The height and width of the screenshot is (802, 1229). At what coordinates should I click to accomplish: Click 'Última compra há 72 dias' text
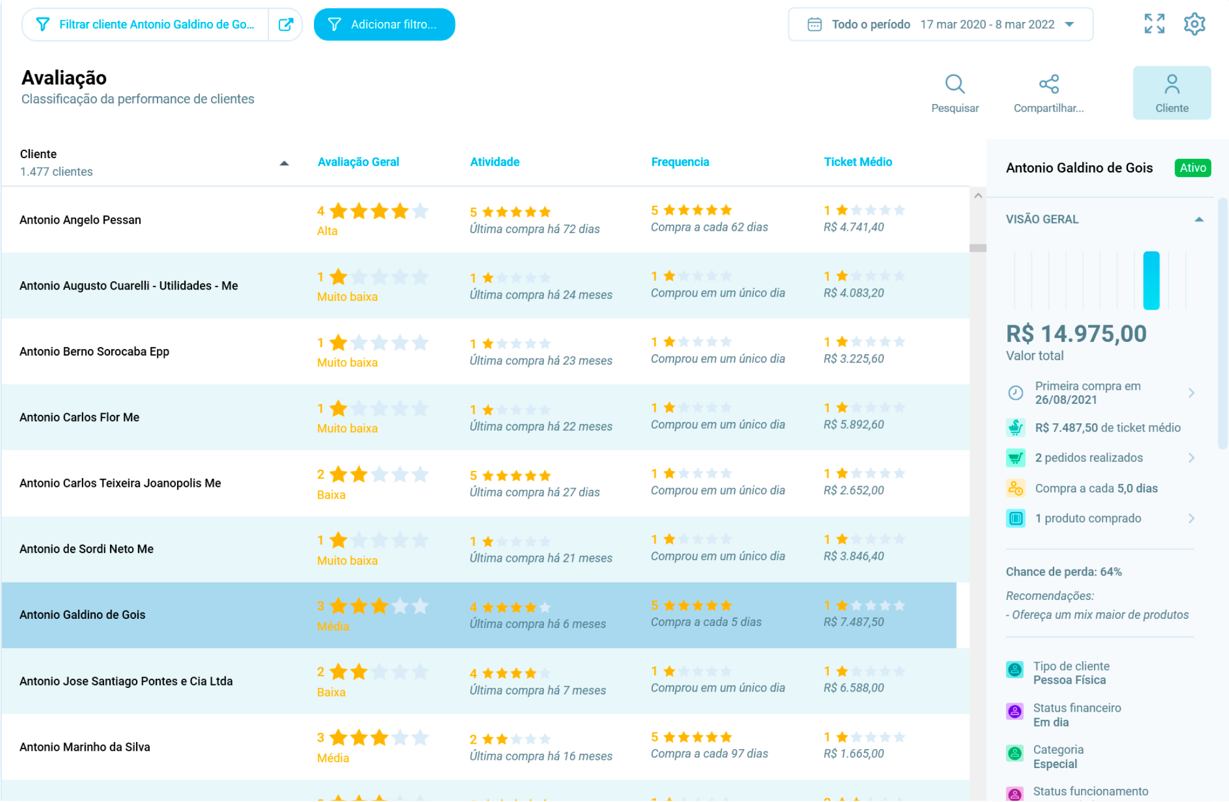point(534,229)
